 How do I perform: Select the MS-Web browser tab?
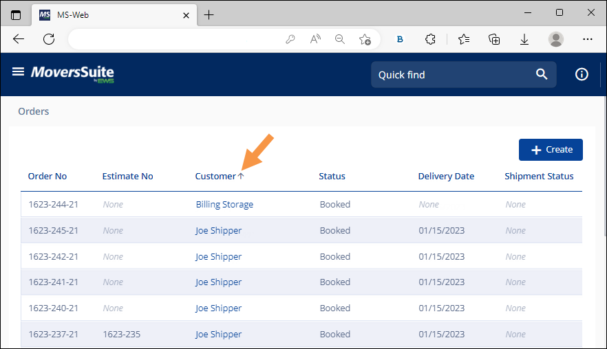click(x=114, y=15)
